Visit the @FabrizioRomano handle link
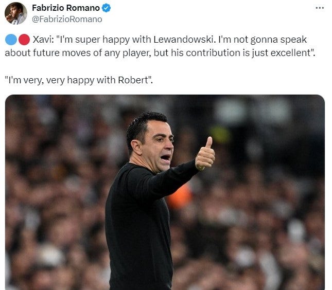Image resolution: width=332 pixels, height=290 pixels. coord(67,19)
